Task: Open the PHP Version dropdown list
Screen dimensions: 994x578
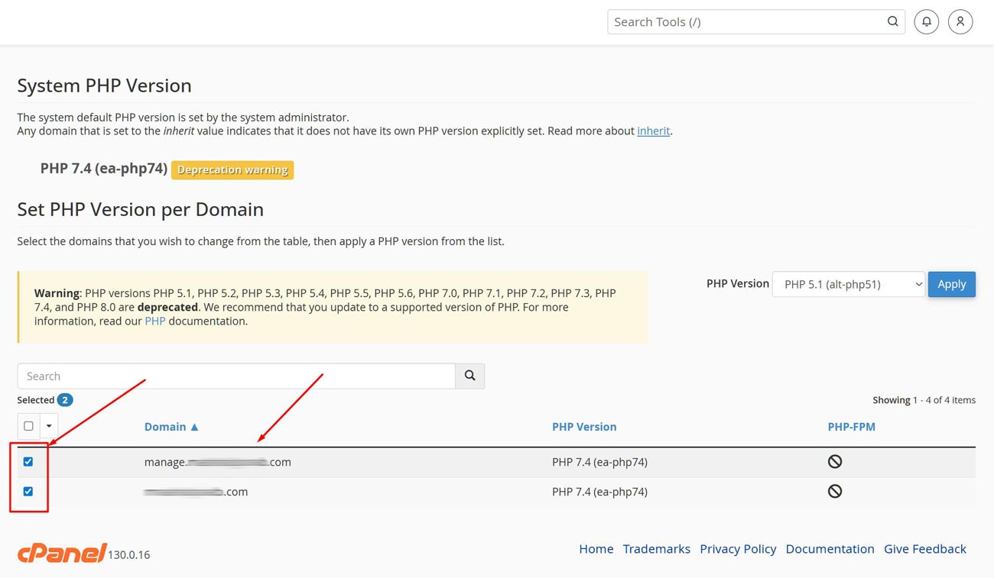Action: (x=848, y=284)
